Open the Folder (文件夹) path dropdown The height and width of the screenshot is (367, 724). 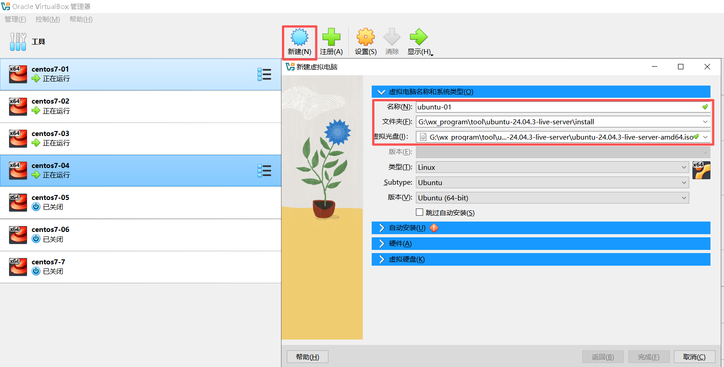click(x=705, y=122)
